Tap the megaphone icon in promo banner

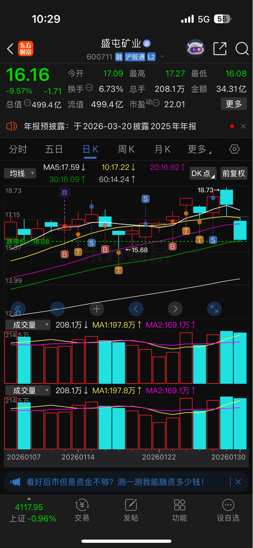pos(15,482)
